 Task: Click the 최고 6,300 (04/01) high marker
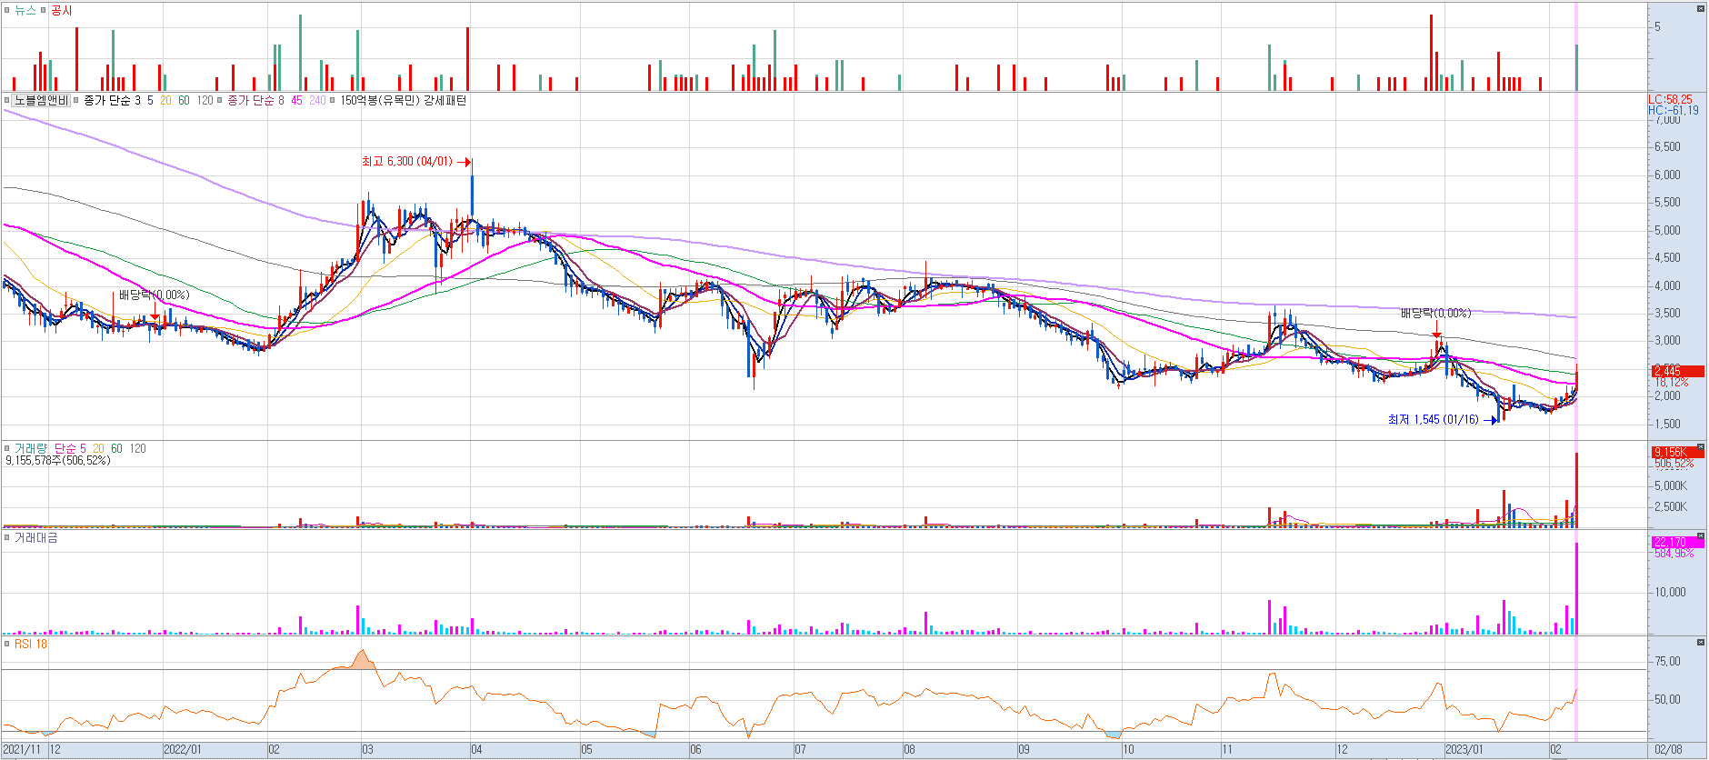tap(416, 162)
